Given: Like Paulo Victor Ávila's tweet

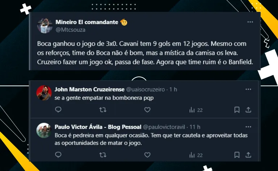Looking at the screenshot, I should click(x=147, y=155).
